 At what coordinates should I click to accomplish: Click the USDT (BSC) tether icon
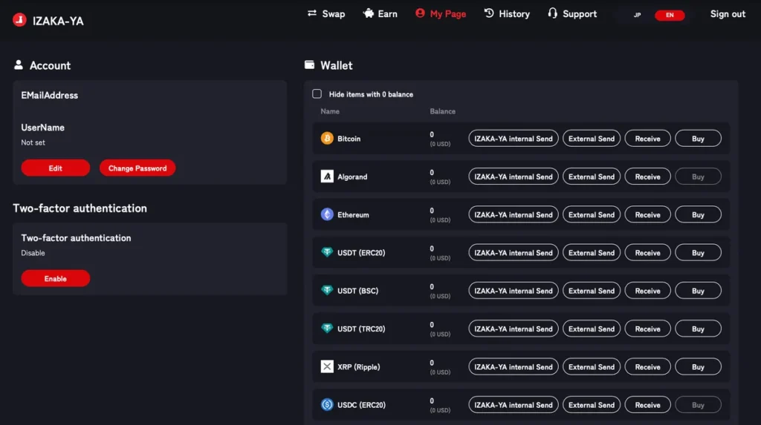point(327,290)
